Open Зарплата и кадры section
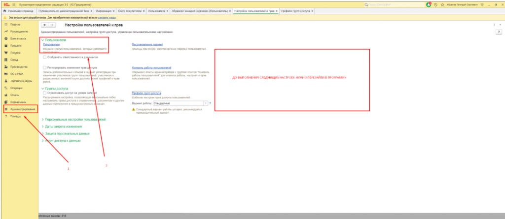The height and width of the screenshot is (219, 505). point(20,81)
